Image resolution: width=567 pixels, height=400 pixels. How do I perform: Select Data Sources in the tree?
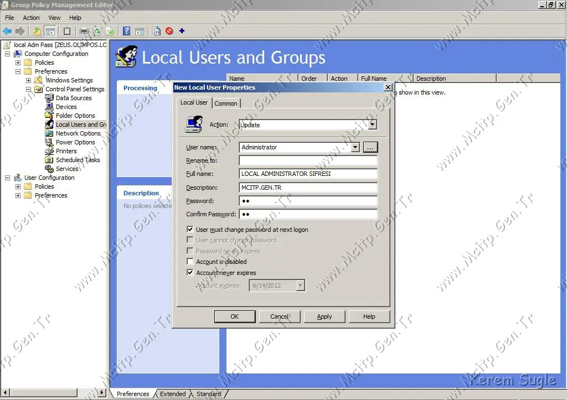(74, 98)
